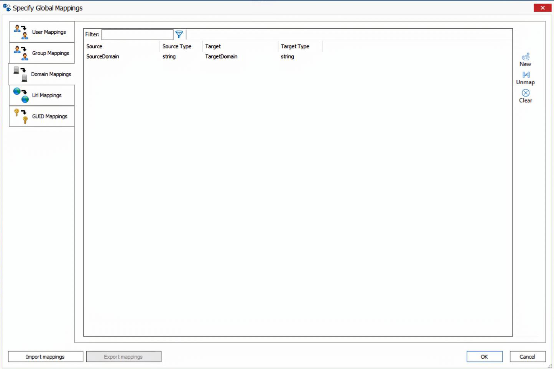
Task: Apply the filter using the funnel icon
Action: pyautogui.click(x=179, y=34)
